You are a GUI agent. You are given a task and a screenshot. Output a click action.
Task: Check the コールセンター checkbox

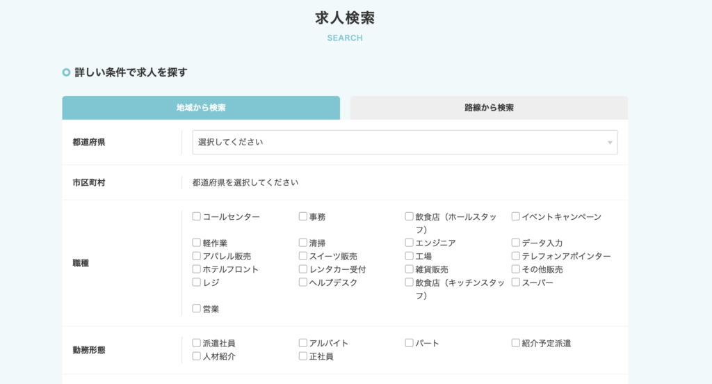[197, 216]
